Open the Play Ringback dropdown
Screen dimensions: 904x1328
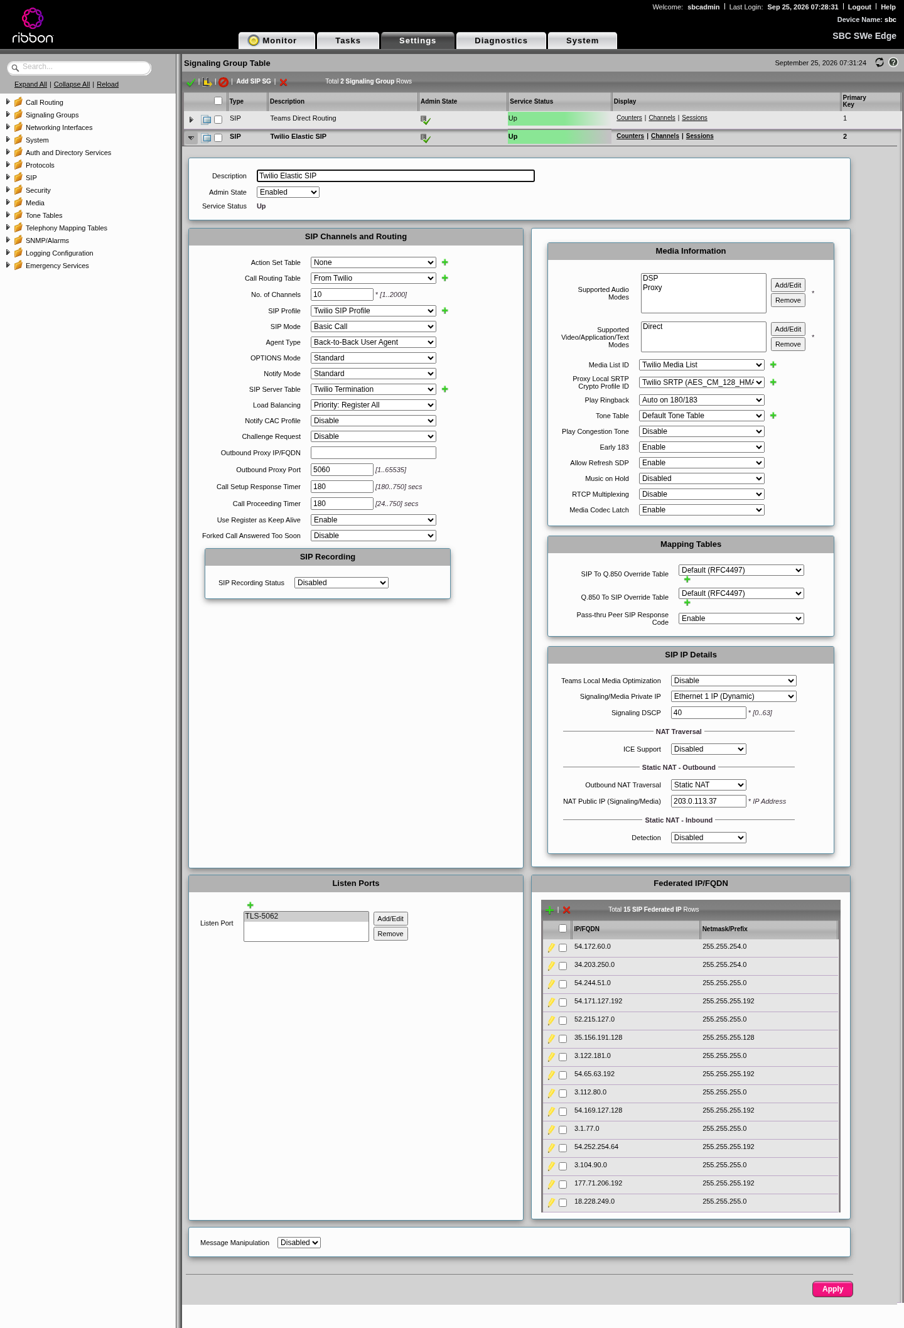click(702, 400)
